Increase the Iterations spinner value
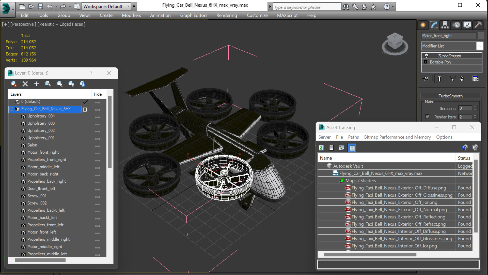The width and height of the screenshot is (488, 275). (x=475, y=107)
